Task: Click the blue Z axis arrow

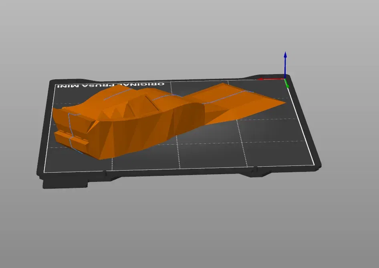Action: pyautogui.click(x=285, y=65)
